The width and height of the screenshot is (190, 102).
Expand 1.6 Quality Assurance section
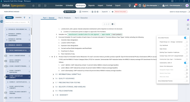(x=53, y=78)
